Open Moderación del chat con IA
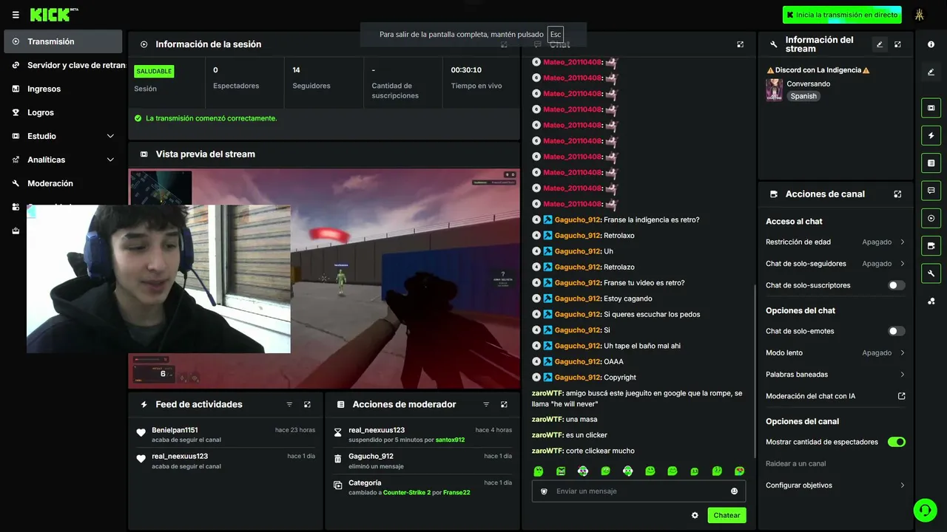Image resolution: width=947 pixels, height=532 pixels. click(x=835, y=396)
